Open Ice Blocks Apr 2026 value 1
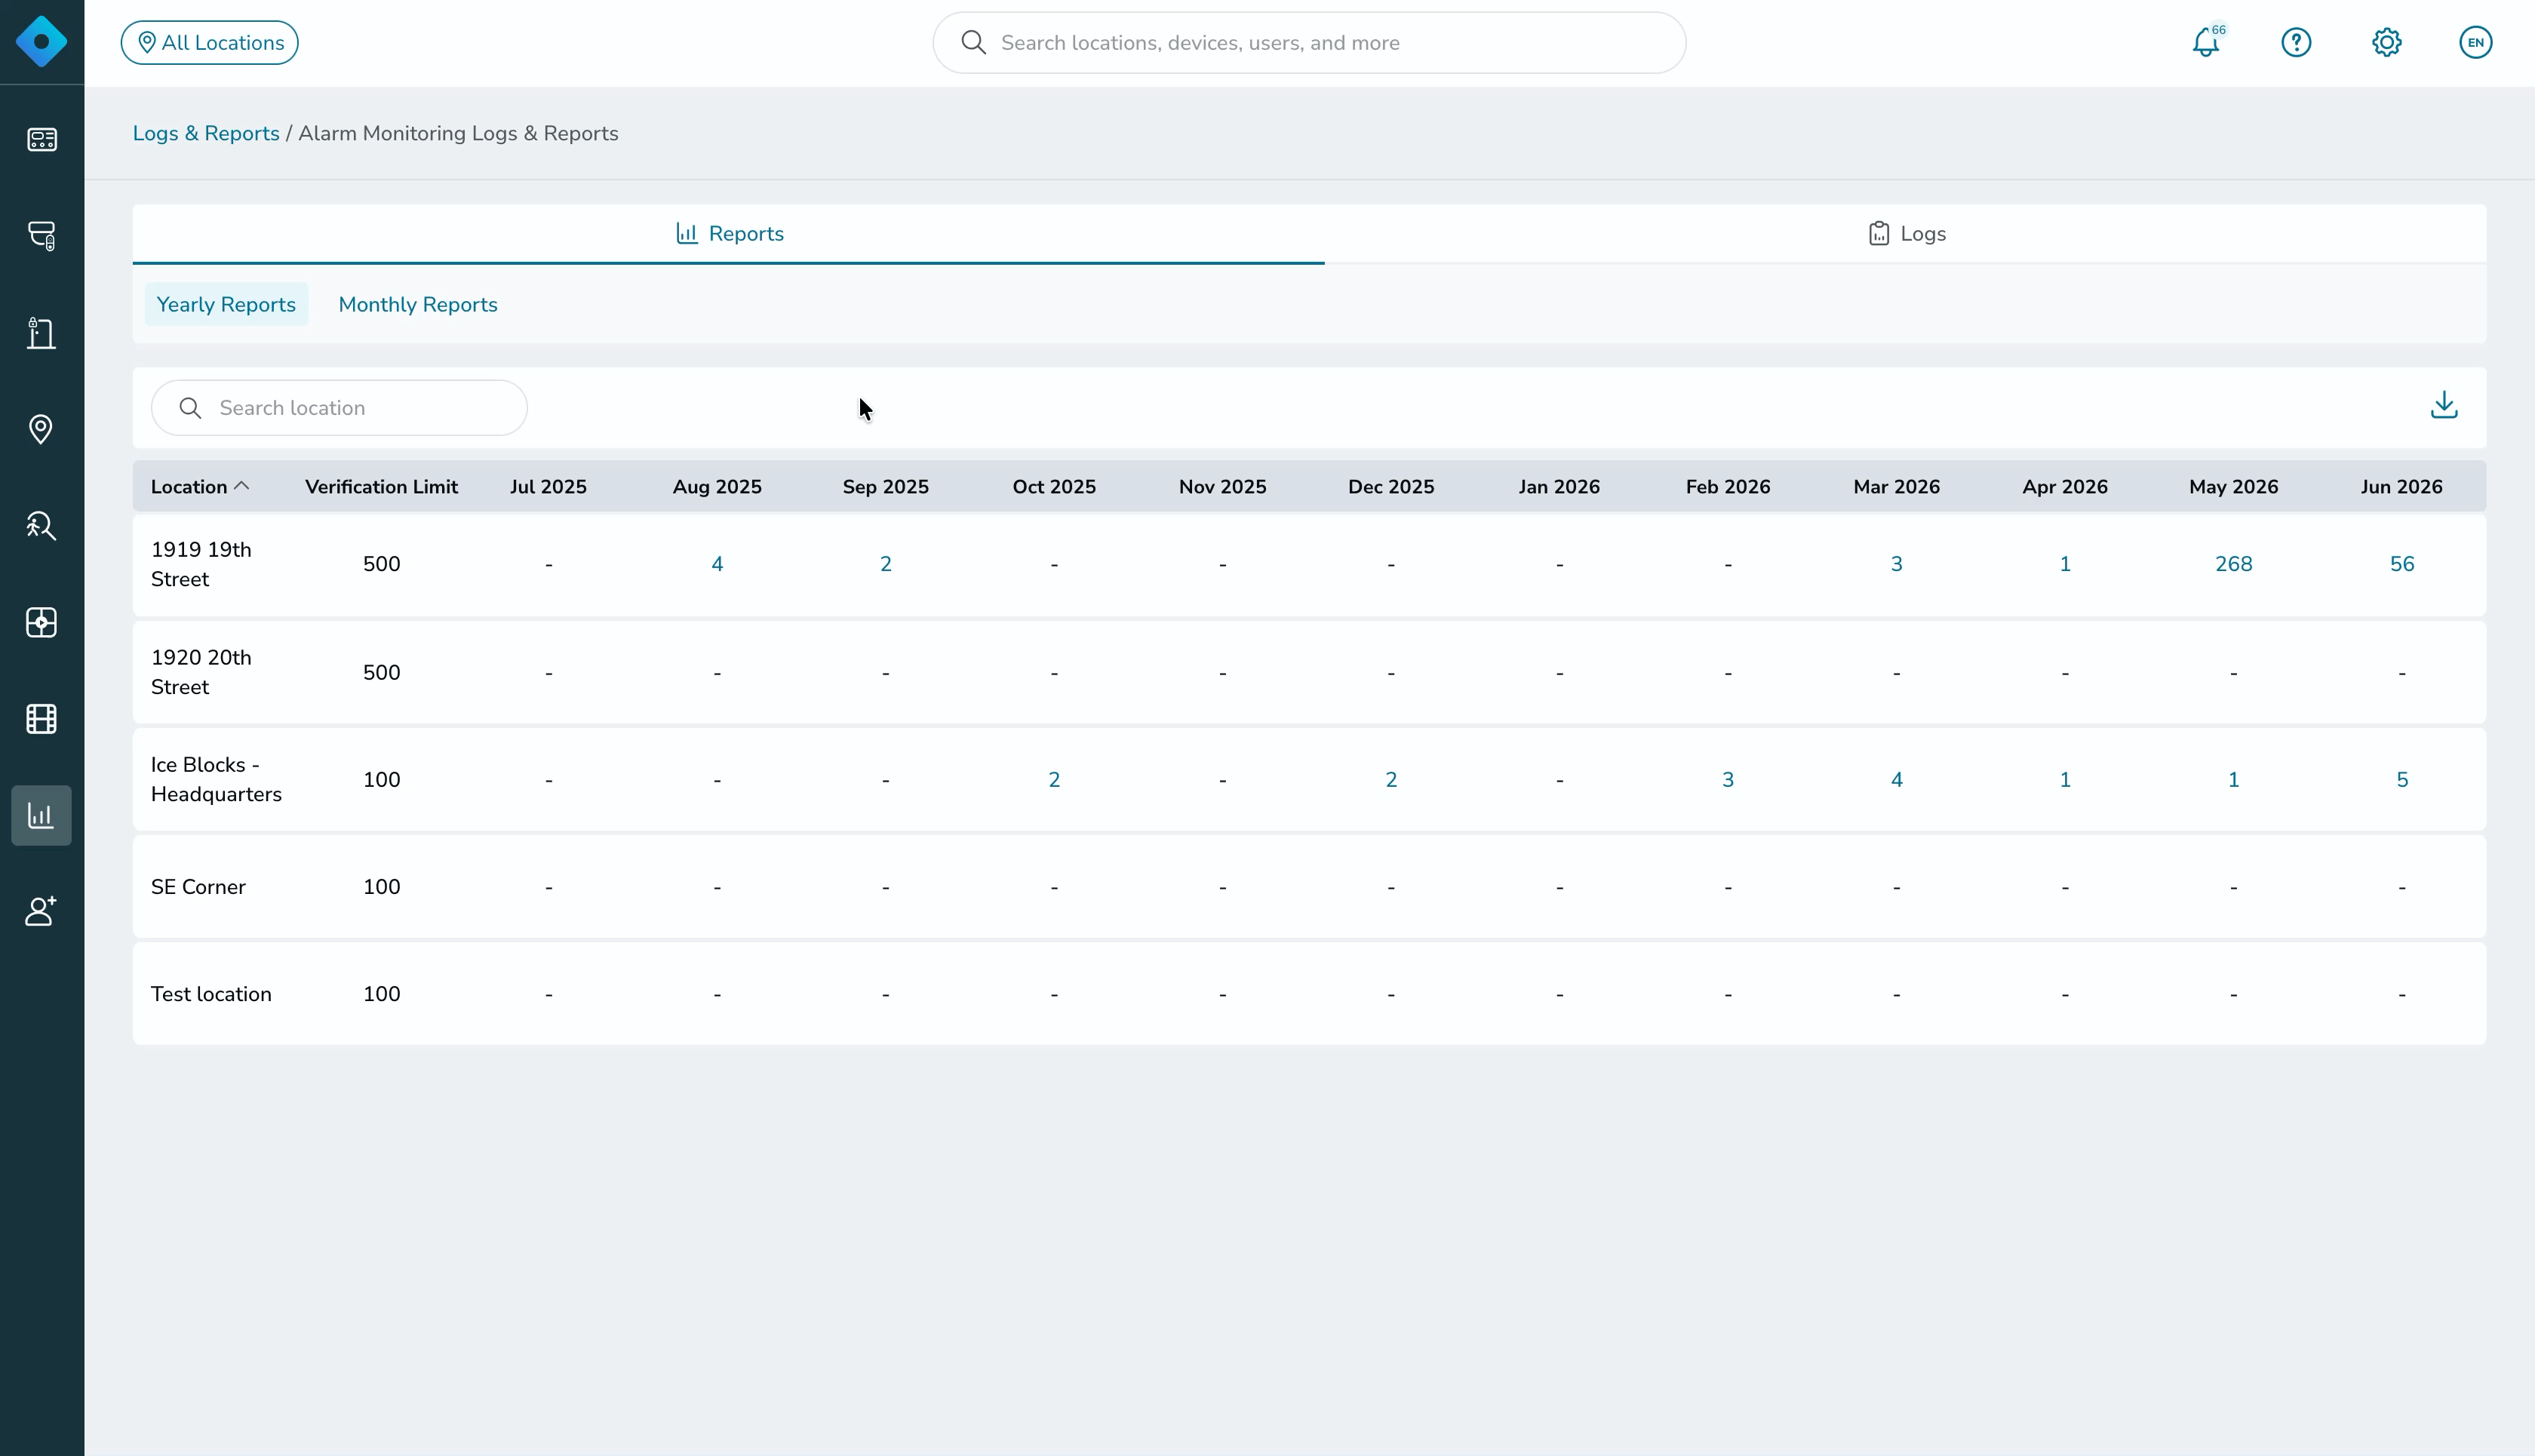2535x1456 pixels. (x=2065, y=780)
